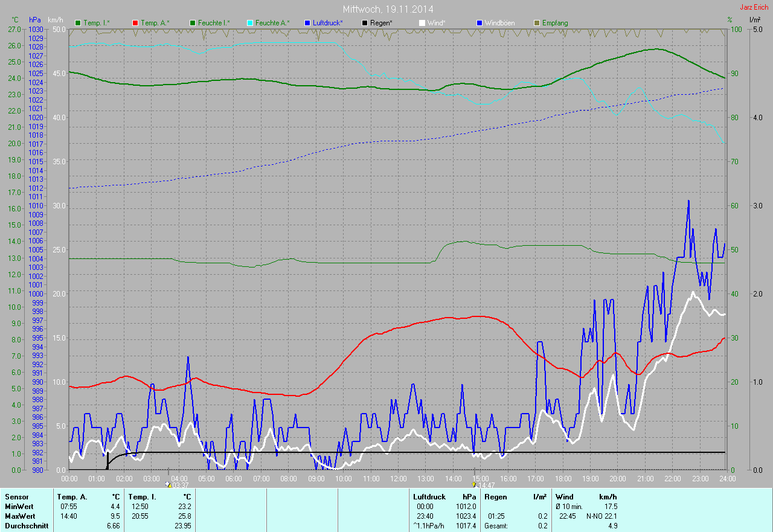773x532 pixels.
Task: Click the Jarz Erich author label
Action: tap(754, 7)
